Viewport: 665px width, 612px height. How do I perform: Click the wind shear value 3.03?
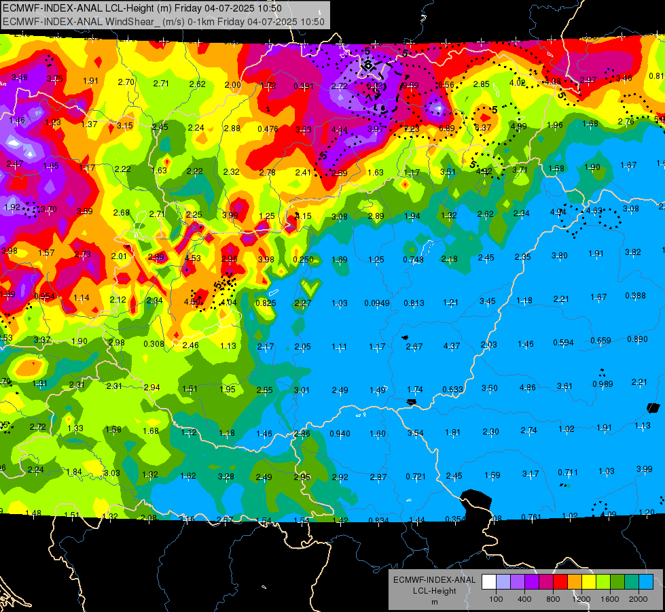pos(111,473)
